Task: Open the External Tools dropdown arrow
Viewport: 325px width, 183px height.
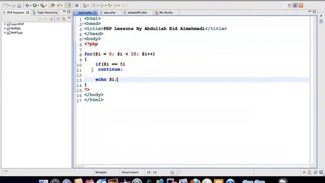Action: point(46,6)
